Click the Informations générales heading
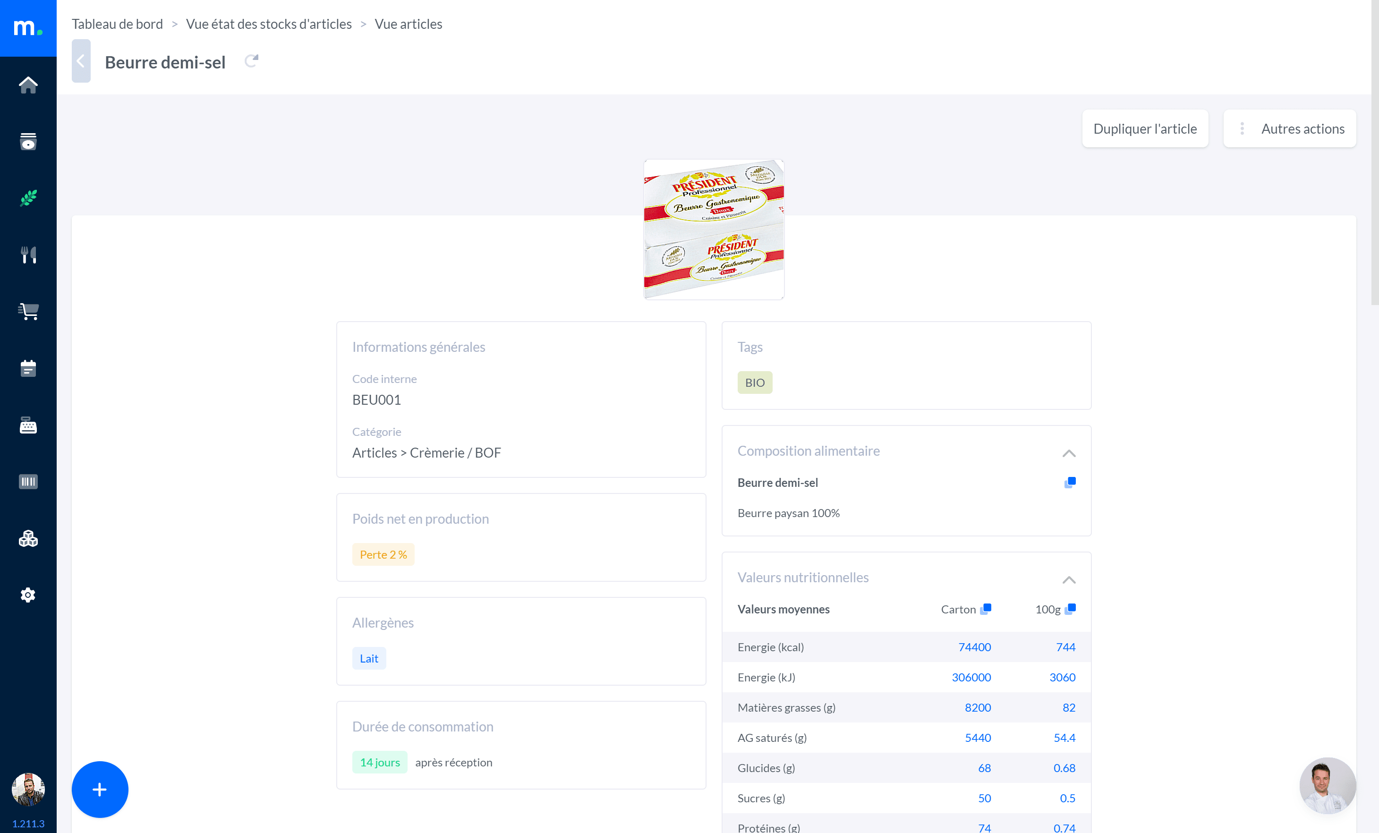This screenshot has height=833, width=1379. tap(418, 347)
